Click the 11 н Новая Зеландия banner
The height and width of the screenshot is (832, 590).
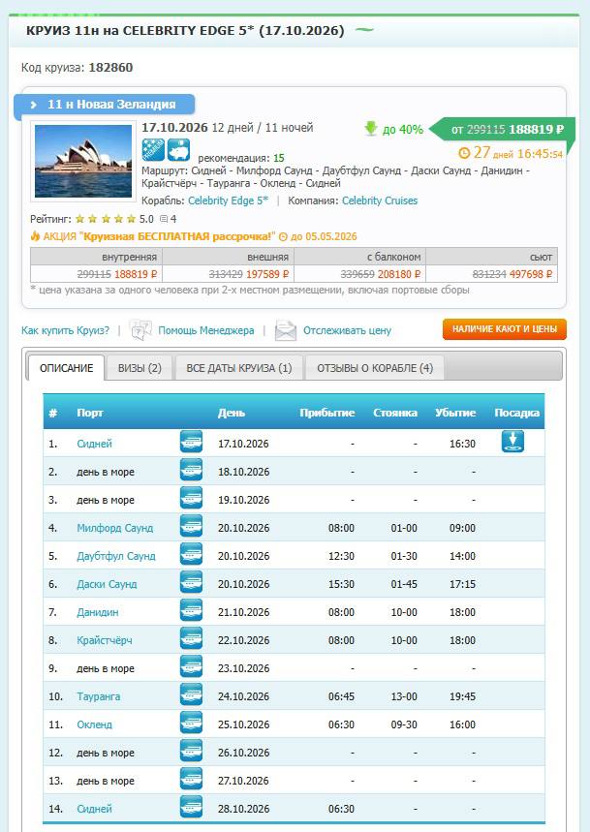[104, 105]
